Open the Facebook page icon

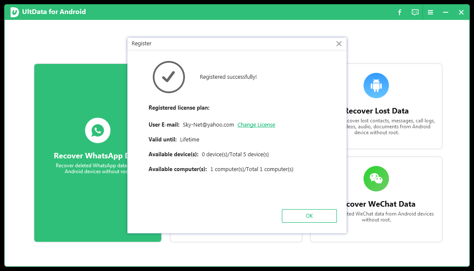tap(400, 12)
